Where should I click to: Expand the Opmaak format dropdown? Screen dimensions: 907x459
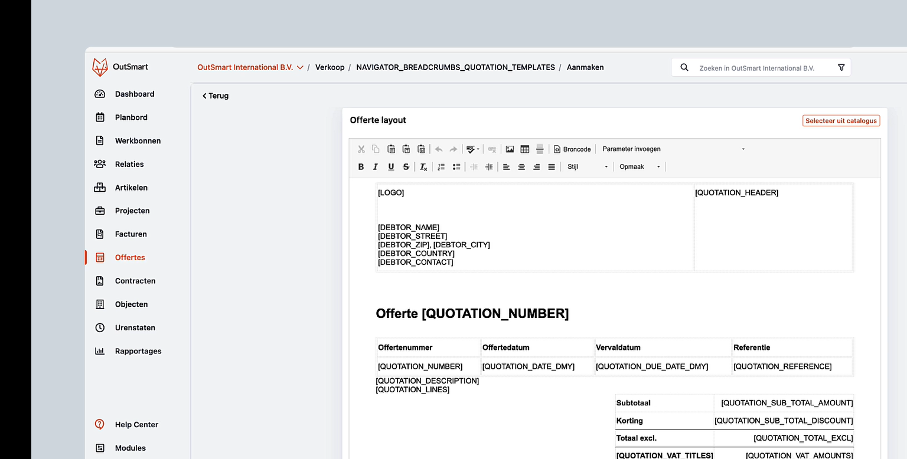(639, 166)
